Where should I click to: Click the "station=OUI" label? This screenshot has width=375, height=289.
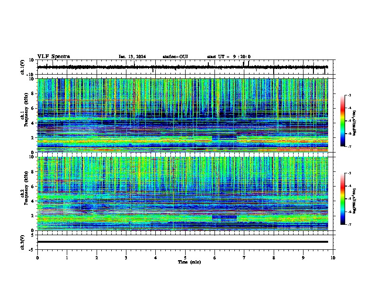pyautogui.click(x=175, y=57)
